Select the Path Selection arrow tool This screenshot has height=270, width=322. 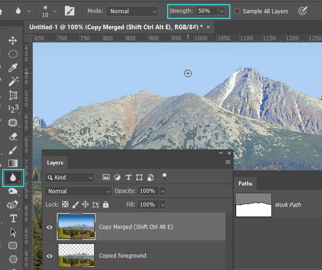point(13,232)
